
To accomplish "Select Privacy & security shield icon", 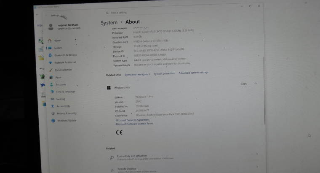I will 53,113.
